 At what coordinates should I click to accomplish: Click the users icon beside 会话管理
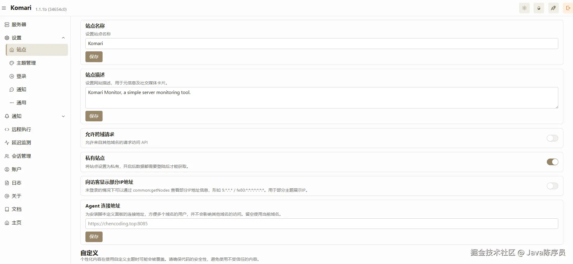(7, 156)
